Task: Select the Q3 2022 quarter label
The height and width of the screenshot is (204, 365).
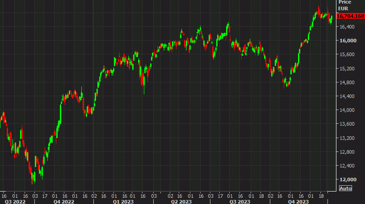Action: 15,201
